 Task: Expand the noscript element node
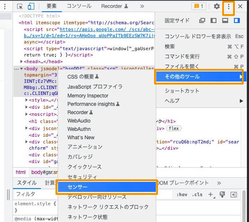[26, 114]
